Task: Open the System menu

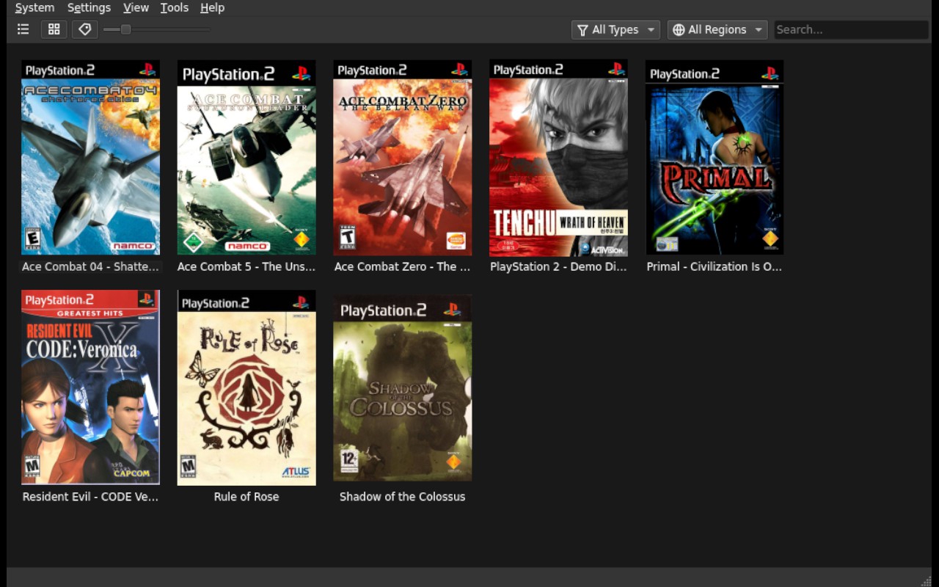Action: [34, 7]
